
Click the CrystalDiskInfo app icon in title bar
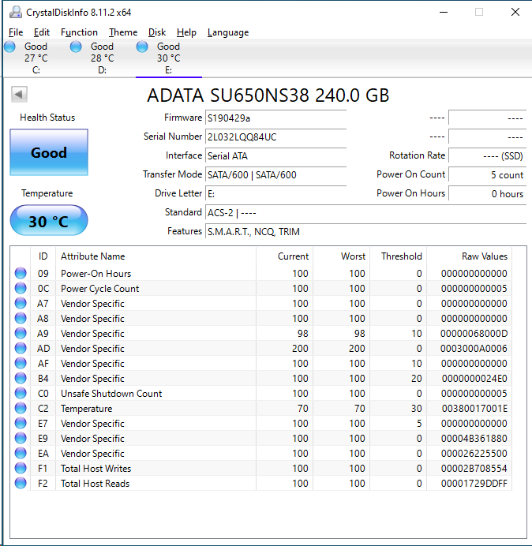pyautogui.click(x=15, y=12)
